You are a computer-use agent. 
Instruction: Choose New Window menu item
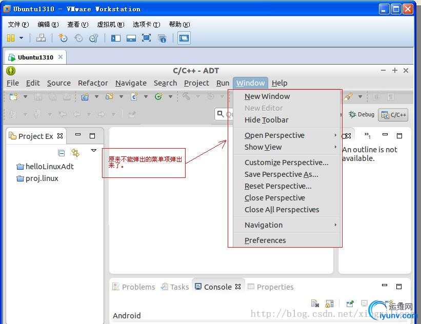tap(287, 96)
